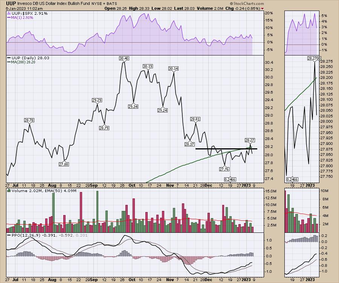The width and height of the screenshot is (339, 283).
Task: Click the 28.37 low label
Action: 189,144
